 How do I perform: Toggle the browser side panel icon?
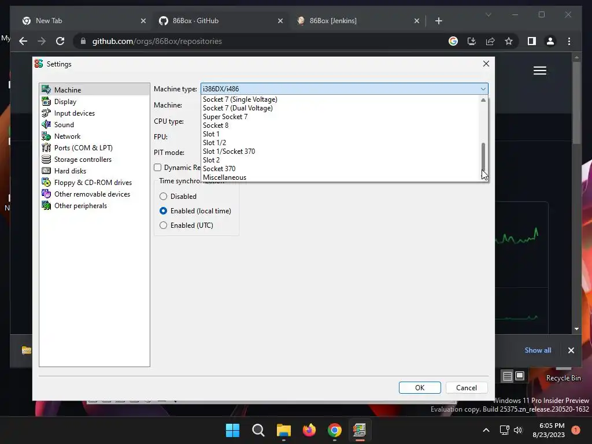tap(532, 41)
